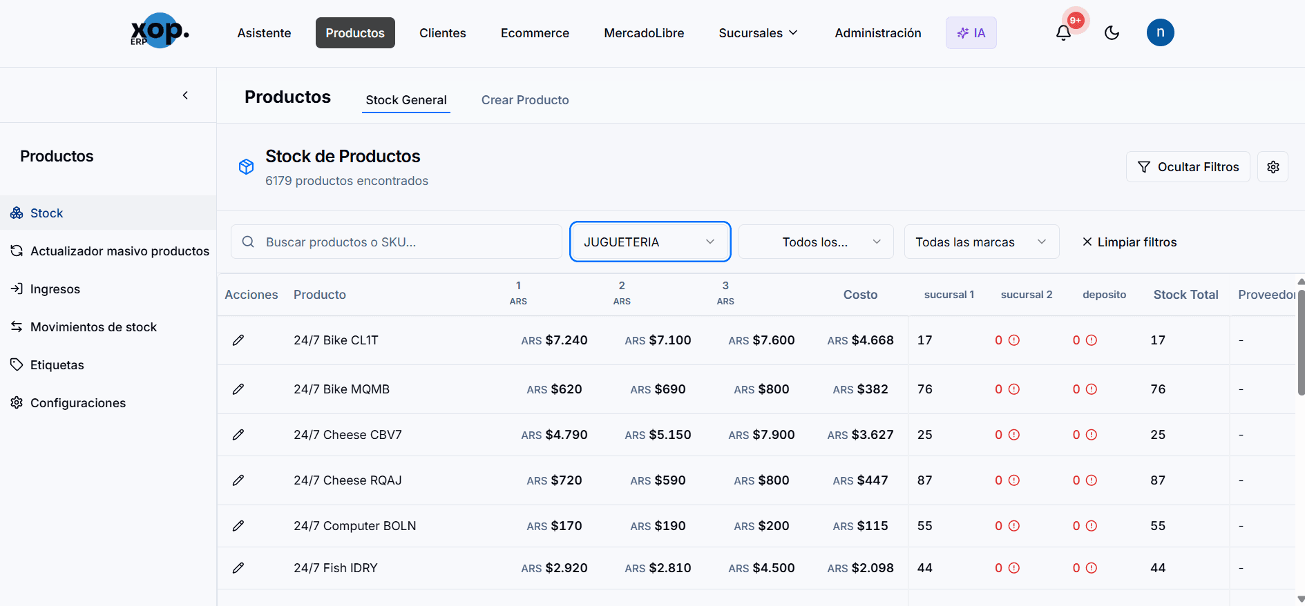The image size is (1305, 606).
Task: Click sucursal 2 warning icon for Cheese RQAJ
Action: pos(1014,480)
